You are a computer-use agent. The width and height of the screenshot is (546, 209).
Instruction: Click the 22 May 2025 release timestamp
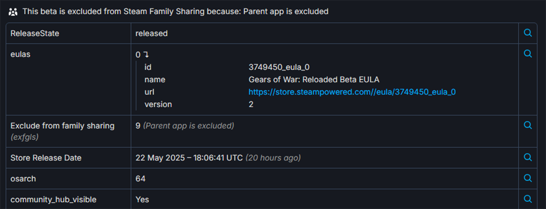pyautogui.click(x=189, y=158)
